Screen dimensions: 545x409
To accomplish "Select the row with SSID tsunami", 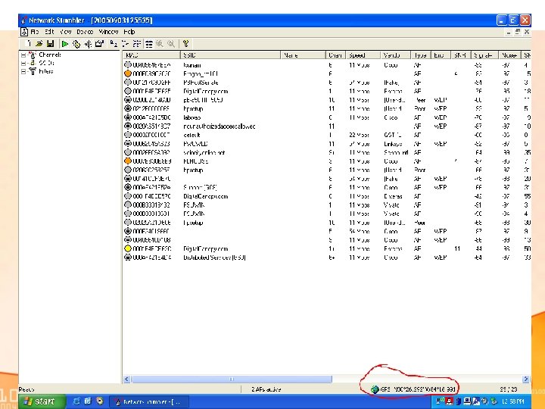I will (x=327, y=65).
